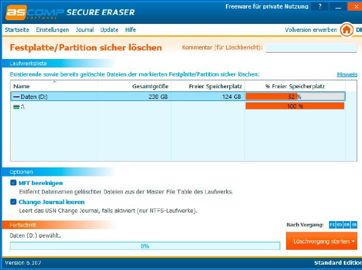Select the Daten (D:) drive row
Screen dimensions: 362x270
pos(178,97)
